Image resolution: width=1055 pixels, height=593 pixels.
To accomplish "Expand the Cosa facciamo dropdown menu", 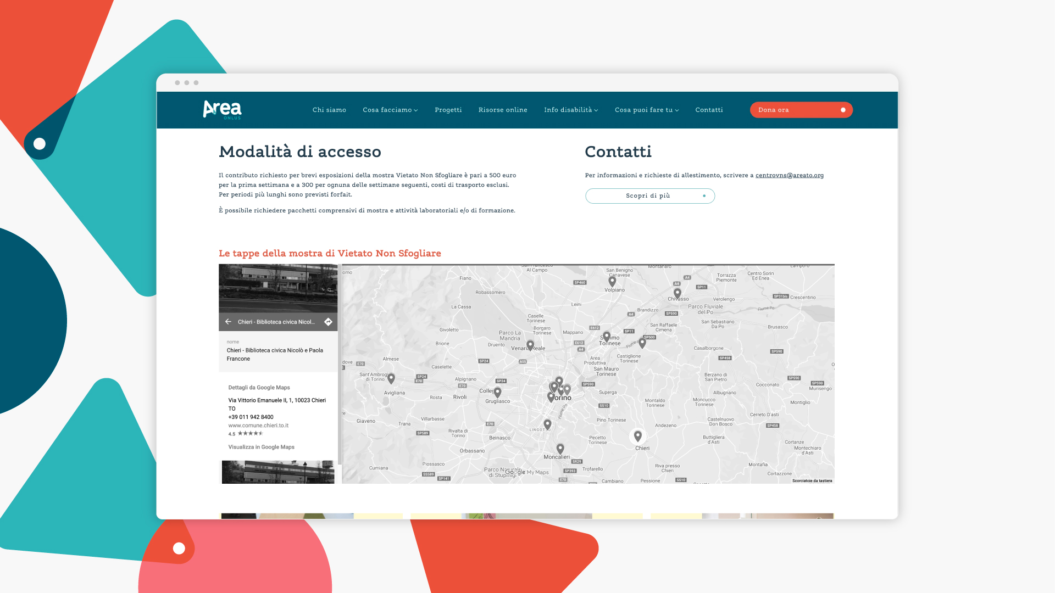I will tap(390, 110).
